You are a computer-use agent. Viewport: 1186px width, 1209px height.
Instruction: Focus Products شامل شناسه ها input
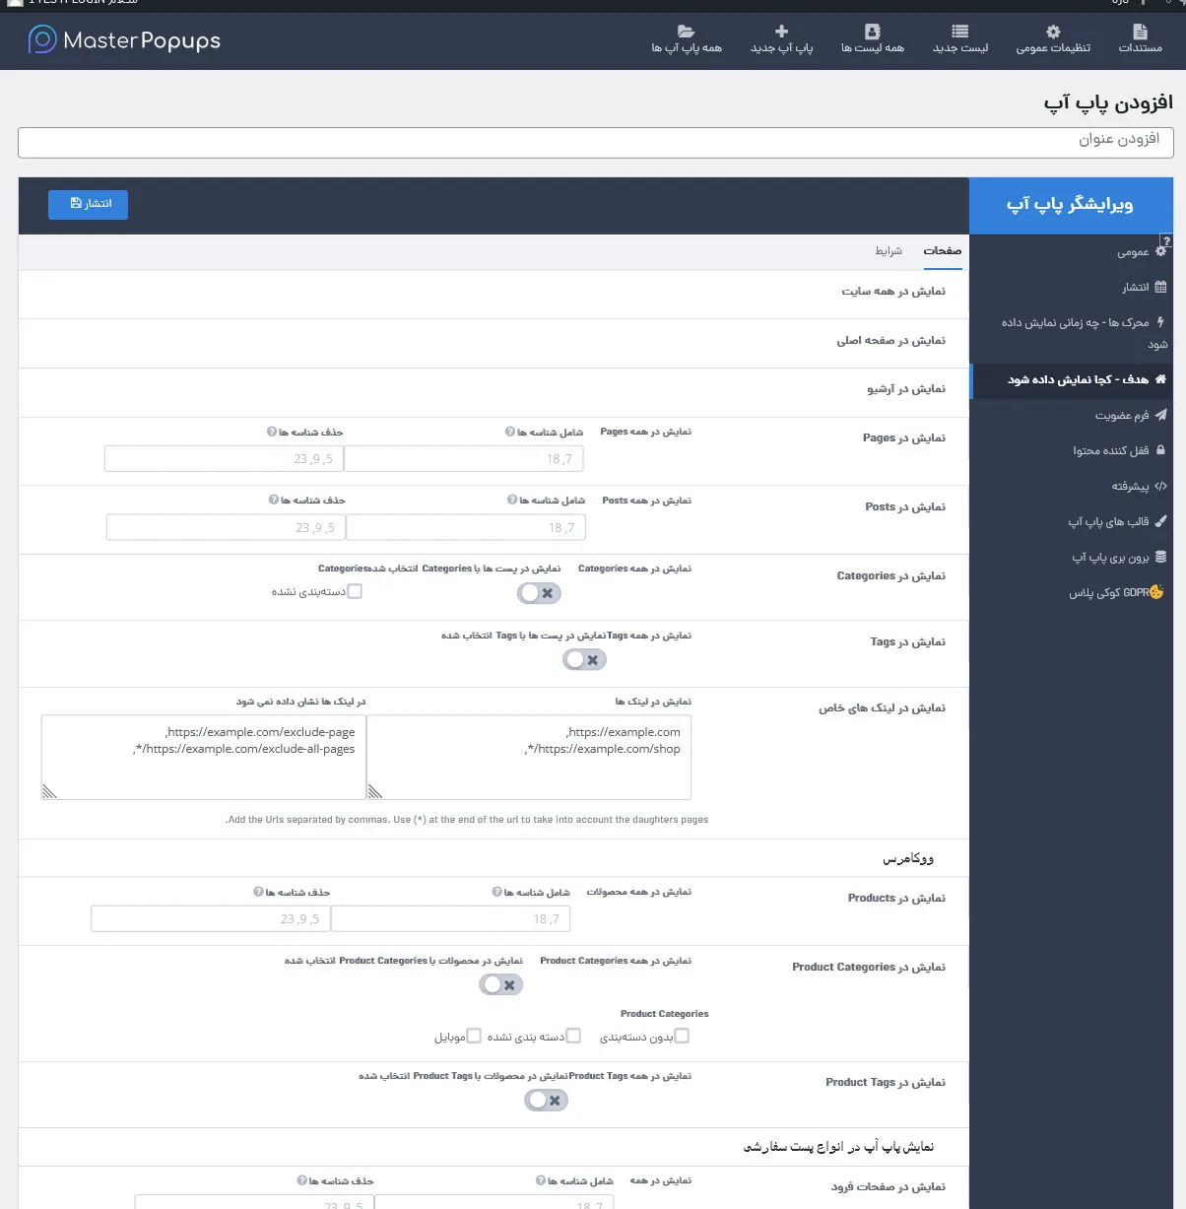coord(450,918)
